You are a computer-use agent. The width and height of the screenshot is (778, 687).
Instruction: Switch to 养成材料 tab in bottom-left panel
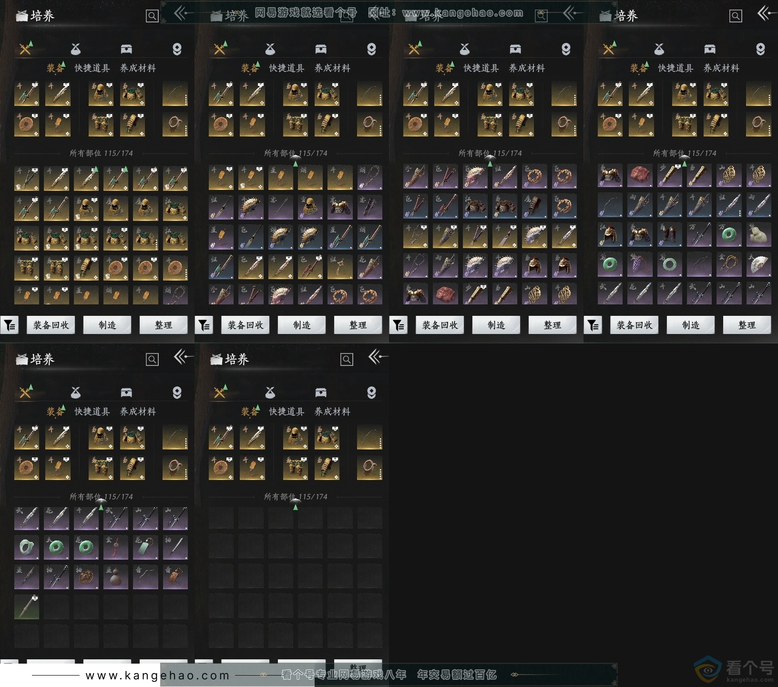[x=138, y=412]
